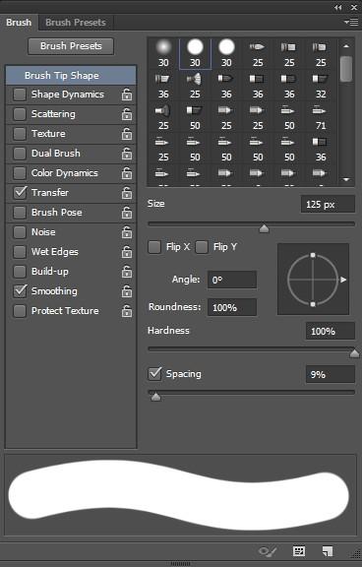Toggle the Texture lock icon
The width and height of the screenshot is (362, 567).
(x=127, y=134)
